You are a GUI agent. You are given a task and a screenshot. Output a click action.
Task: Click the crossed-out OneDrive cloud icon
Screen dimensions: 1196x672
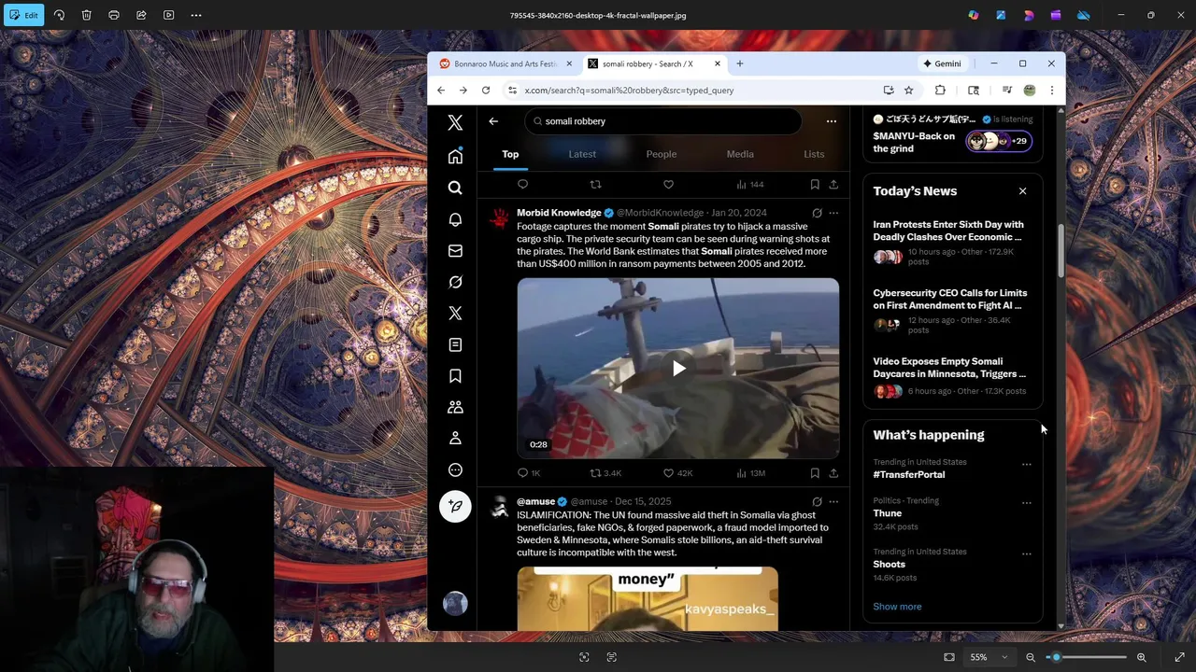(1084, 15)
